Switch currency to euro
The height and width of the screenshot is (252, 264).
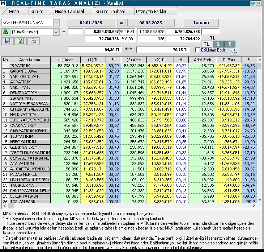[230, 44]
